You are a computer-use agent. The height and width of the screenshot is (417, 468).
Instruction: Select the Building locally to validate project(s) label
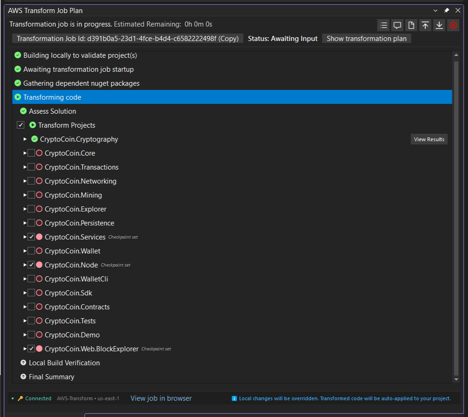coord(80,55)
